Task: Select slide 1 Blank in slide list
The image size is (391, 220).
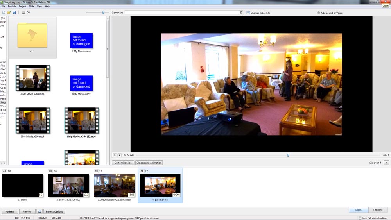Action: (22, 185)
